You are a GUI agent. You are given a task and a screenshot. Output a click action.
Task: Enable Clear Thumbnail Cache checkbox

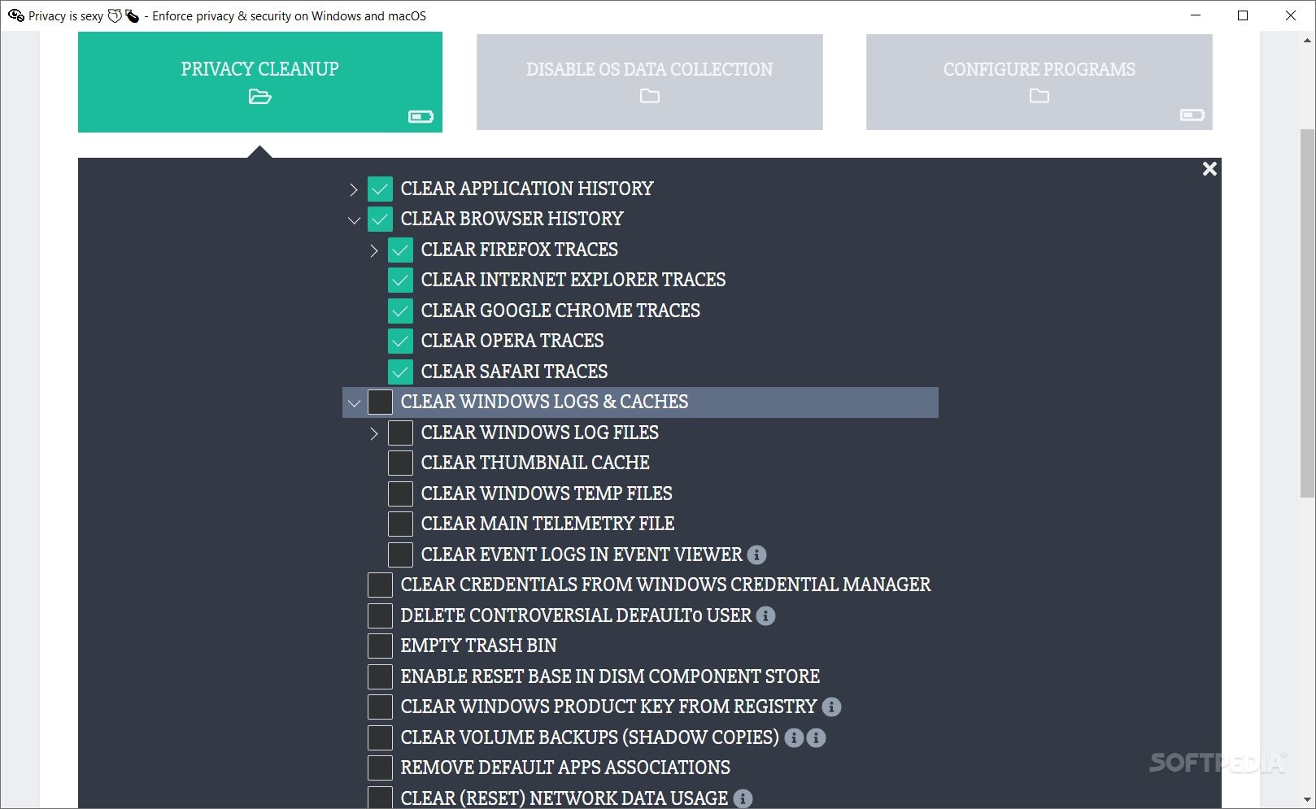tap(400, 463)
